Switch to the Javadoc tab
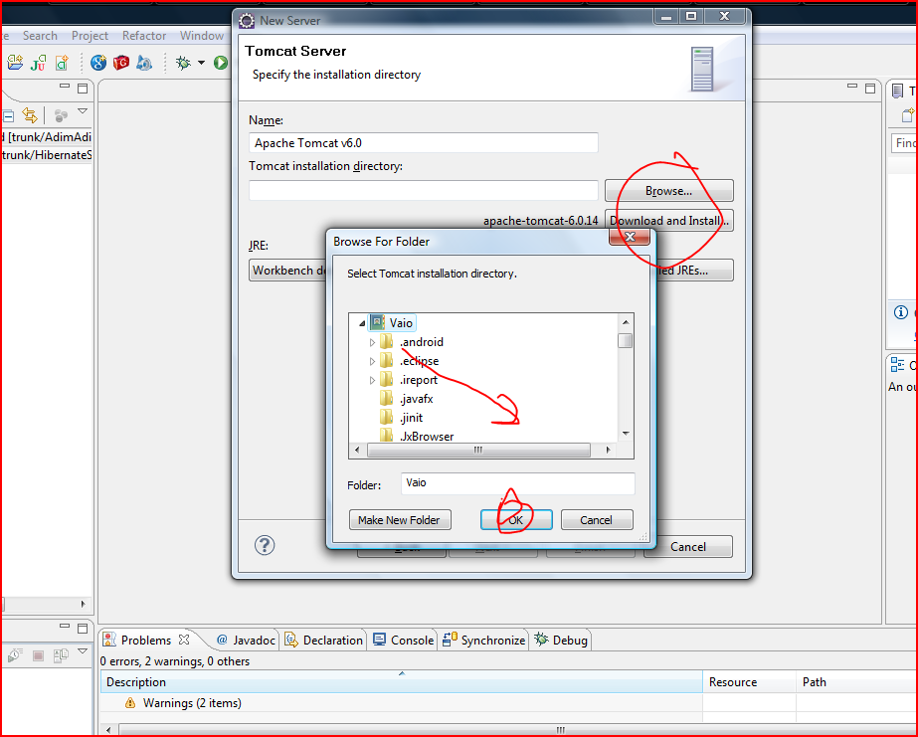This screenshot has height=737, width=918. coord(246,641)
